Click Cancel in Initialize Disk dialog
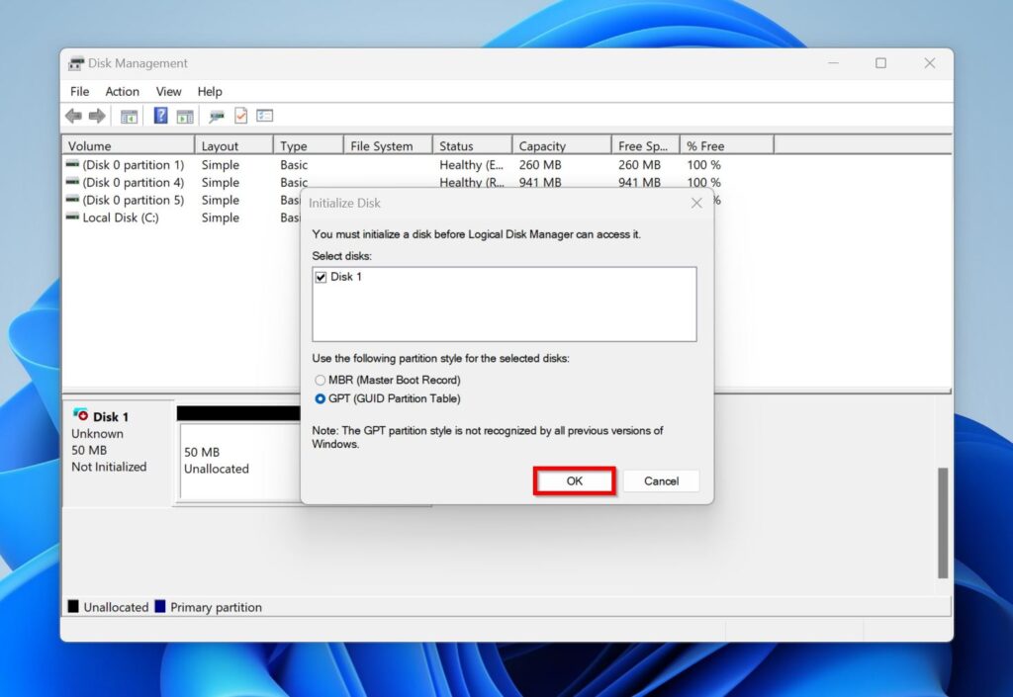 [661, 481]
